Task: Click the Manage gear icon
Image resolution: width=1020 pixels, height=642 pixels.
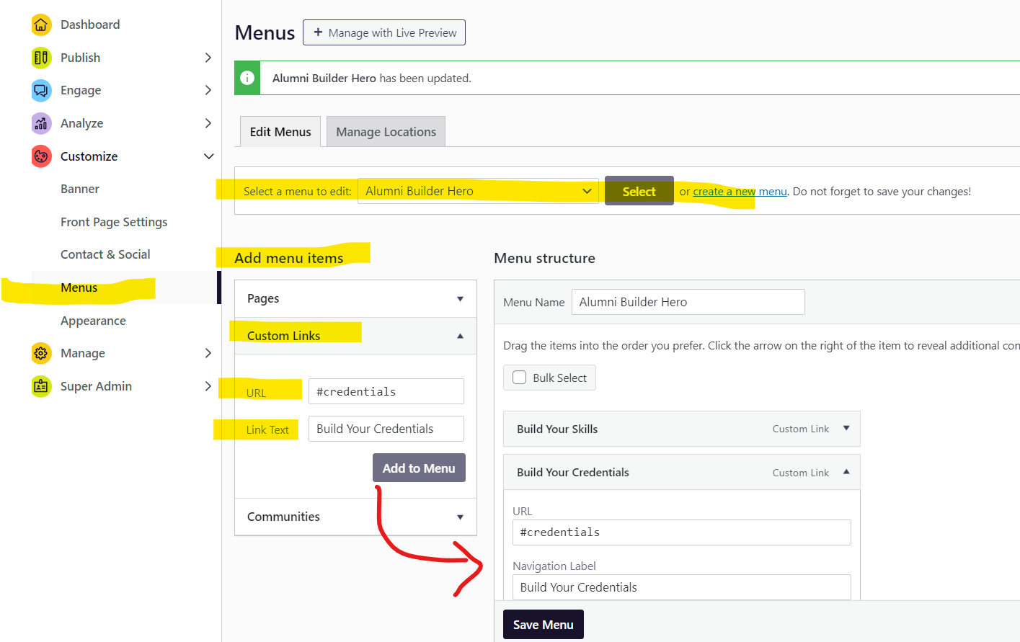Action: tap(41, 353)
